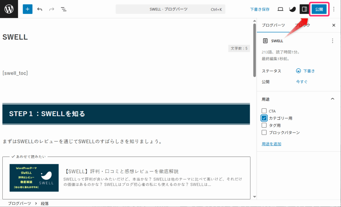
Task: Redo the last undone edit
Action: pos(52,9)
